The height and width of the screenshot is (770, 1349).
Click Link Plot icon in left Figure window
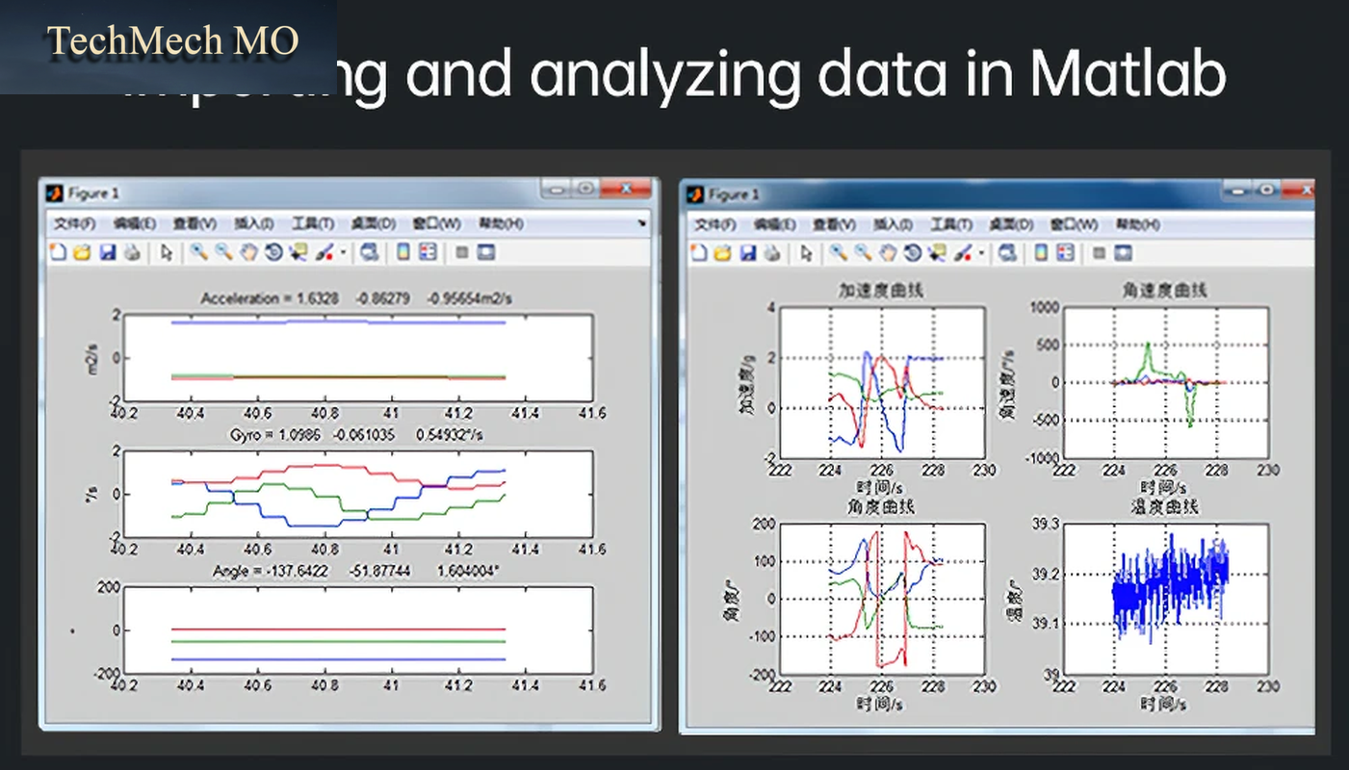tap(369, 252)
